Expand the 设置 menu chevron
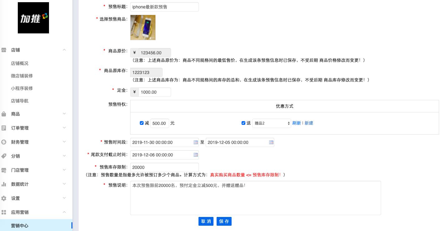441x231 pixels. [x=64, y=198]
